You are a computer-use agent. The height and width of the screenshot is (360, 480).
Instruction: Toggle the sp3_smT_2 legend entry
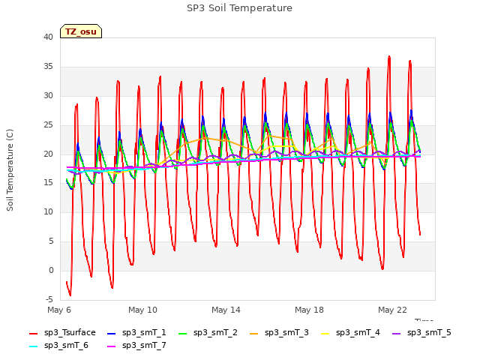click(x=208, y=333)
